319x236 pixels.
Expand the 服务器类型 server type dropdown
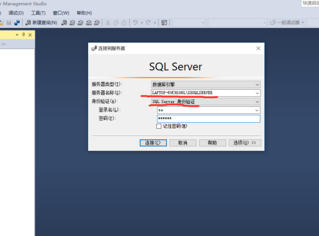(x=257, y=84)
